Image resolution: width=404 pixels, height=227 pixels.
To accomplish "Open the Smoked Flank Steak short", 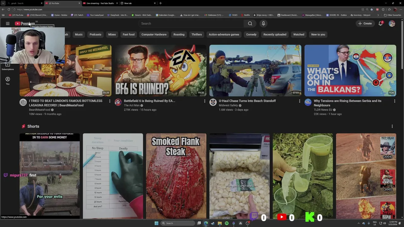I will (x=176, y=176).
